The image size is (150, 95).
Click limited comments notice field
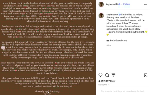123,91
